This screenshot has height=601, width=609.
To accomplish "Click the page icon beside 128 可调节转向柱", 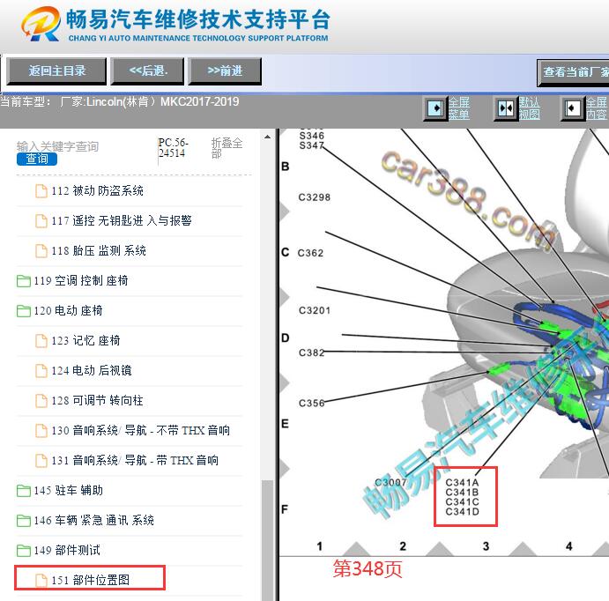I will tap(41, 401).
